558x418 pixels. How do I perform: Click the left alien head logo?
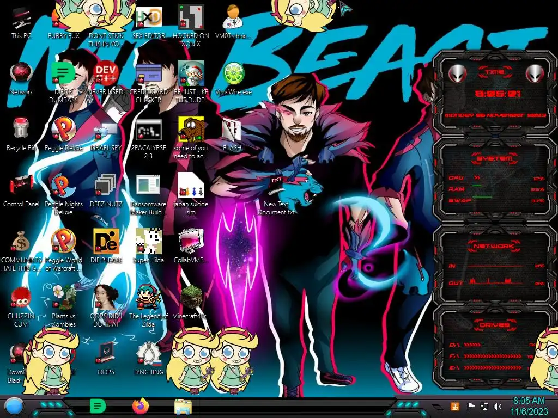[457, 74]
